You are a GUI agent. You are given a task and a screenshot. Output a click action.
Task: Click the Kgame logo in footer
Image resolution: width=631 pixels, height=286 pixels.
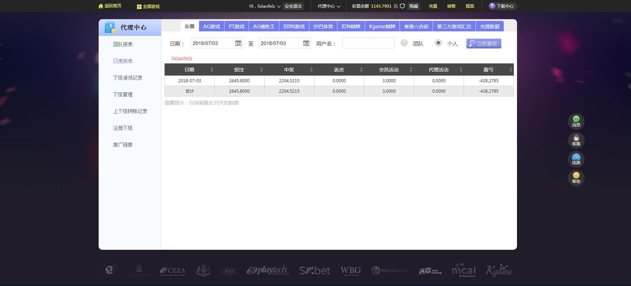point(499,270)
